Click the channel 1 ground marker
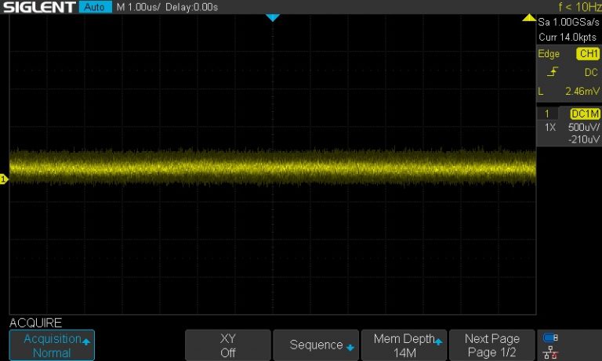The height and width of the screenshot is (361, 602). 4,180
